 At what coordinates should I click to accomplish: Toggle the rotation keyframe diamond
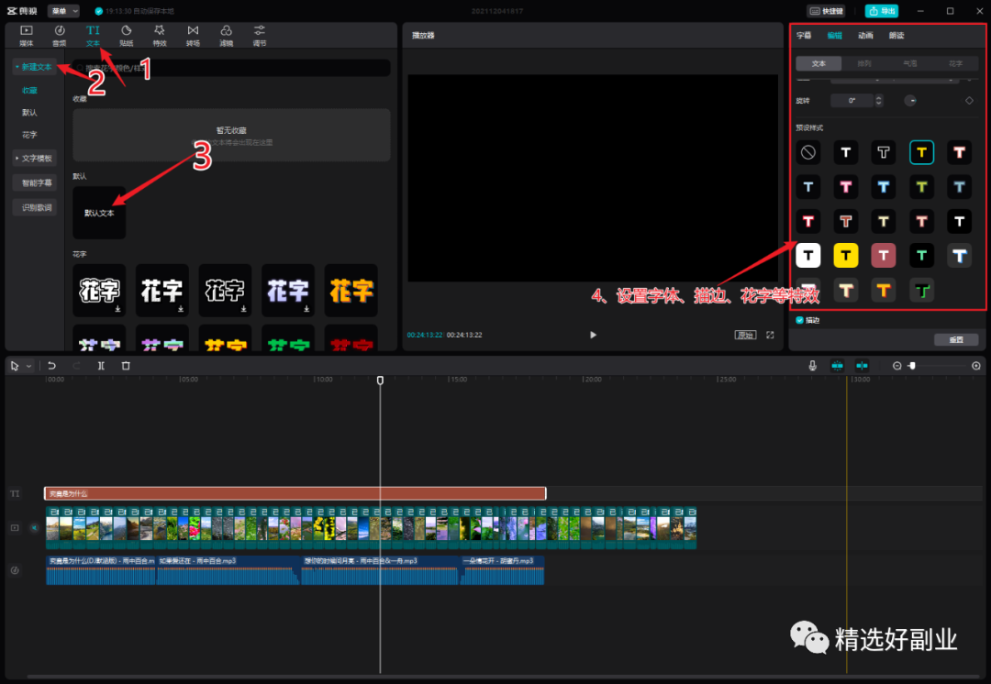tap(969, 100)
